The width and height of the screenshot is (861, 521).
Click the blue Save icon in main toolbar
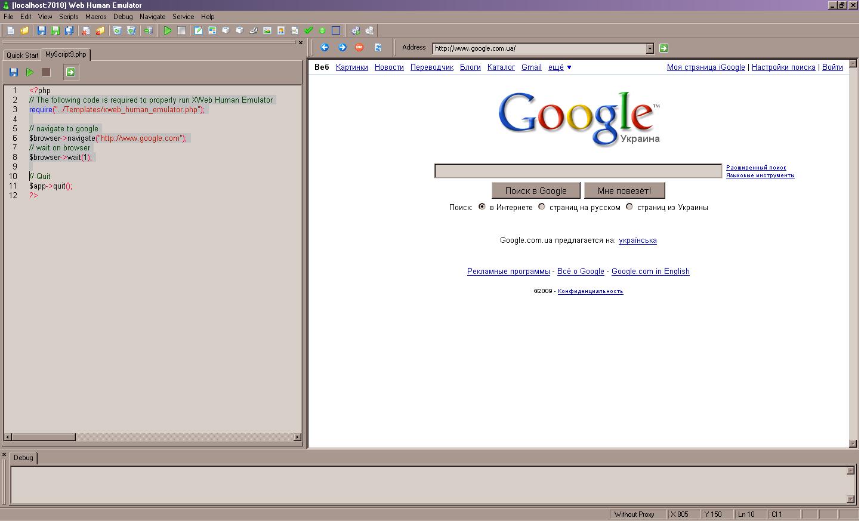tap(42, 30)
